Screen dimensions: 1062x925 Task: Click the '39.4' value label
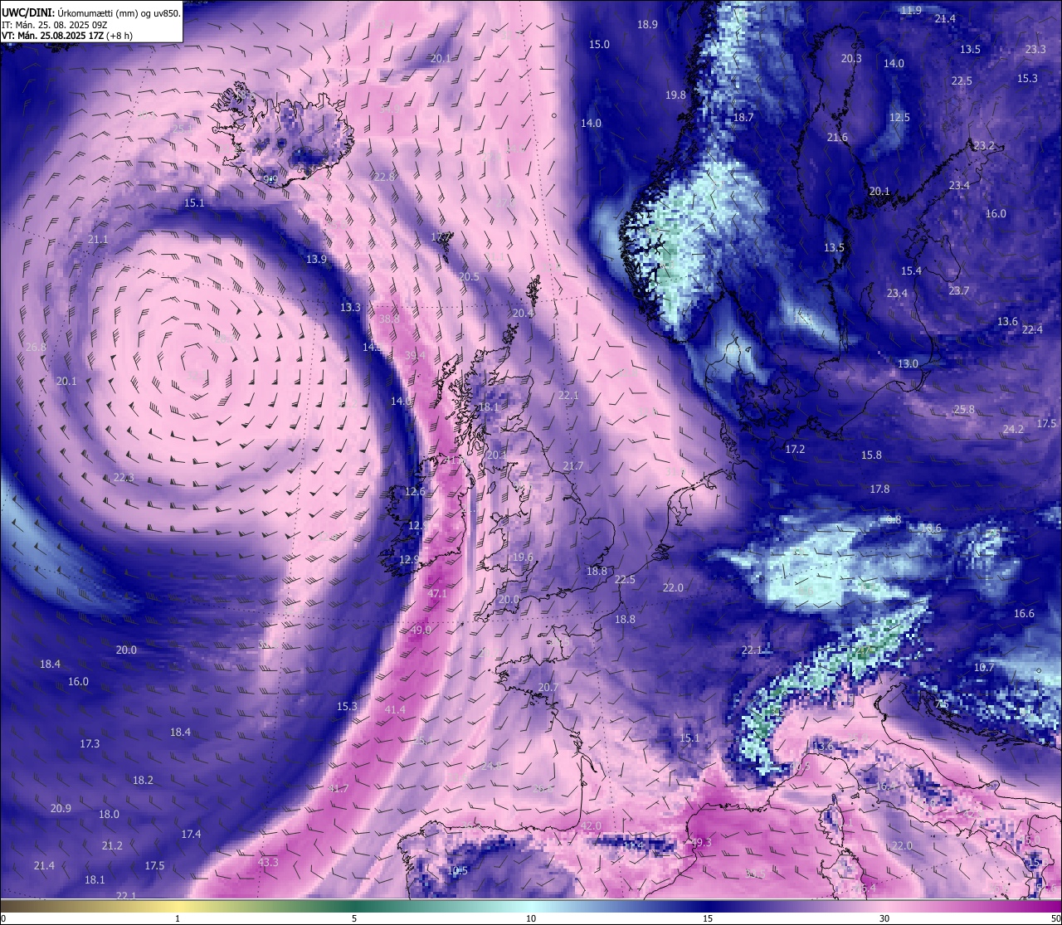pos(415,356)
